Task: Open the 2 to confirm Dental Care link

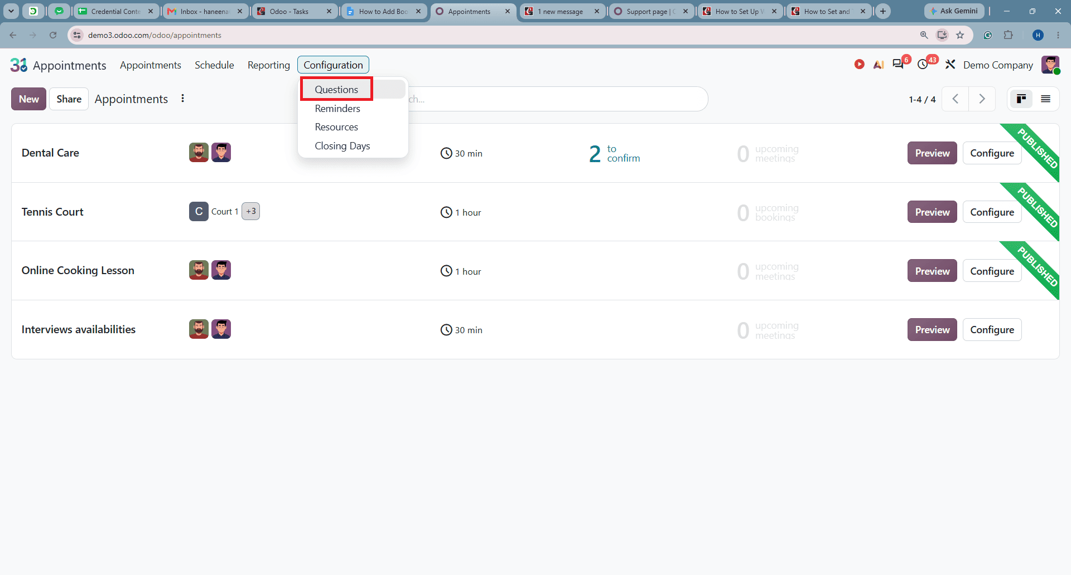Action: point(614,153)
